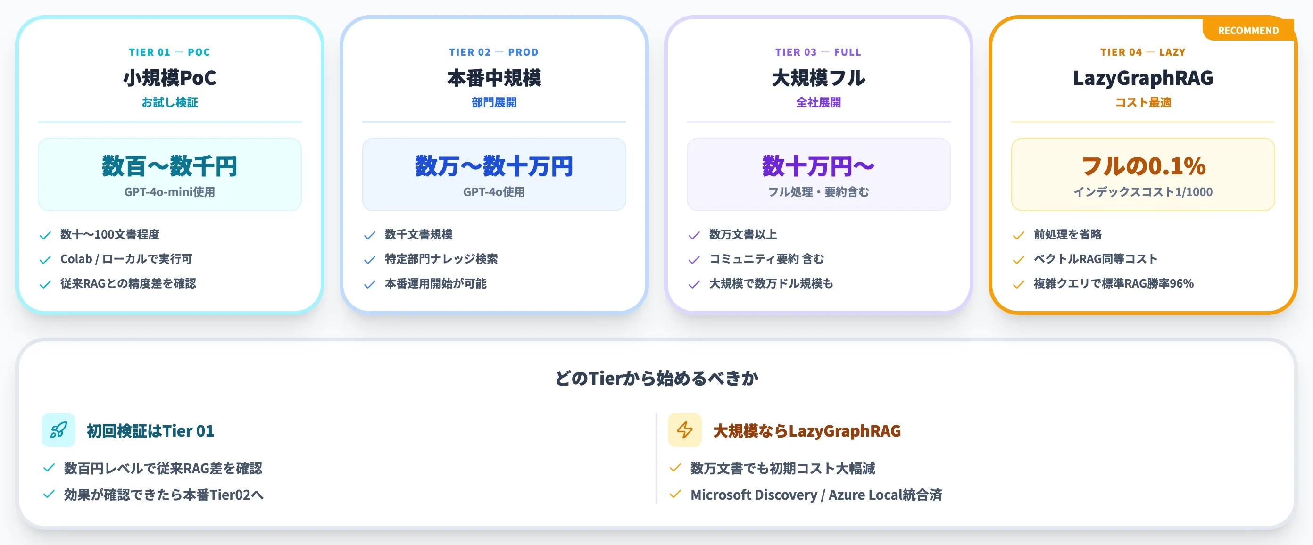Click the text 効果が確認できたら本番Tier02へ
The width and height of the screenshot is (1313, 545).
pos(164,495)
